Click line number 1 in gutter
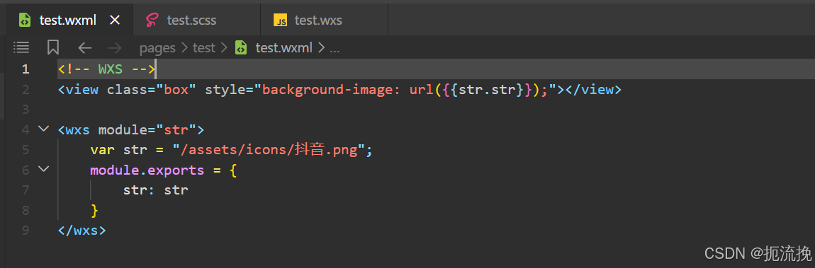The width and height of the screenshot is (815, 268). (26, 69)
